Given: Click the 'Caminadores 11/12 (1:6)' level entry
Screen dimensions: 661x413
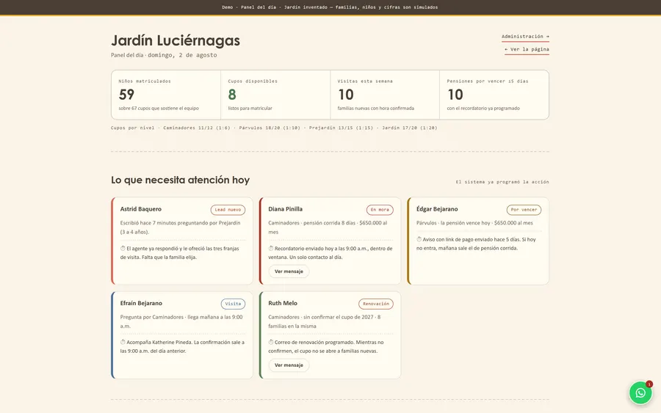Looking at the screenshot, I should [197, 128].
